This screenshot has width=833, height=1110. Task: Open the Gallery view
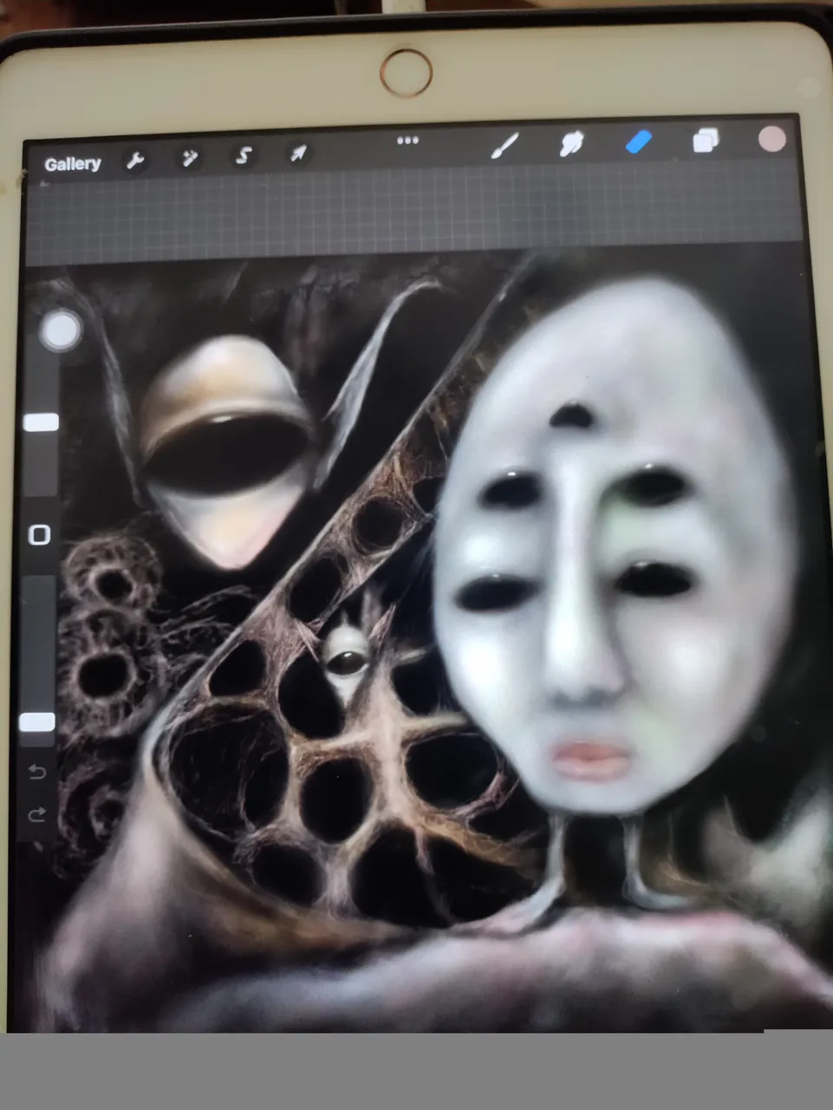[x=73, y=164]
